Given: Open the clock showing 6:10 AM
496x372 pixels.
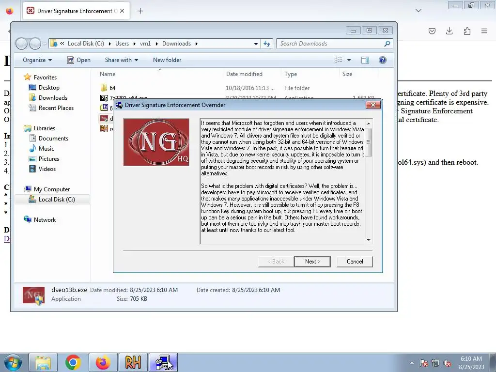Looking at the screenshot, I should coord(471,363).
